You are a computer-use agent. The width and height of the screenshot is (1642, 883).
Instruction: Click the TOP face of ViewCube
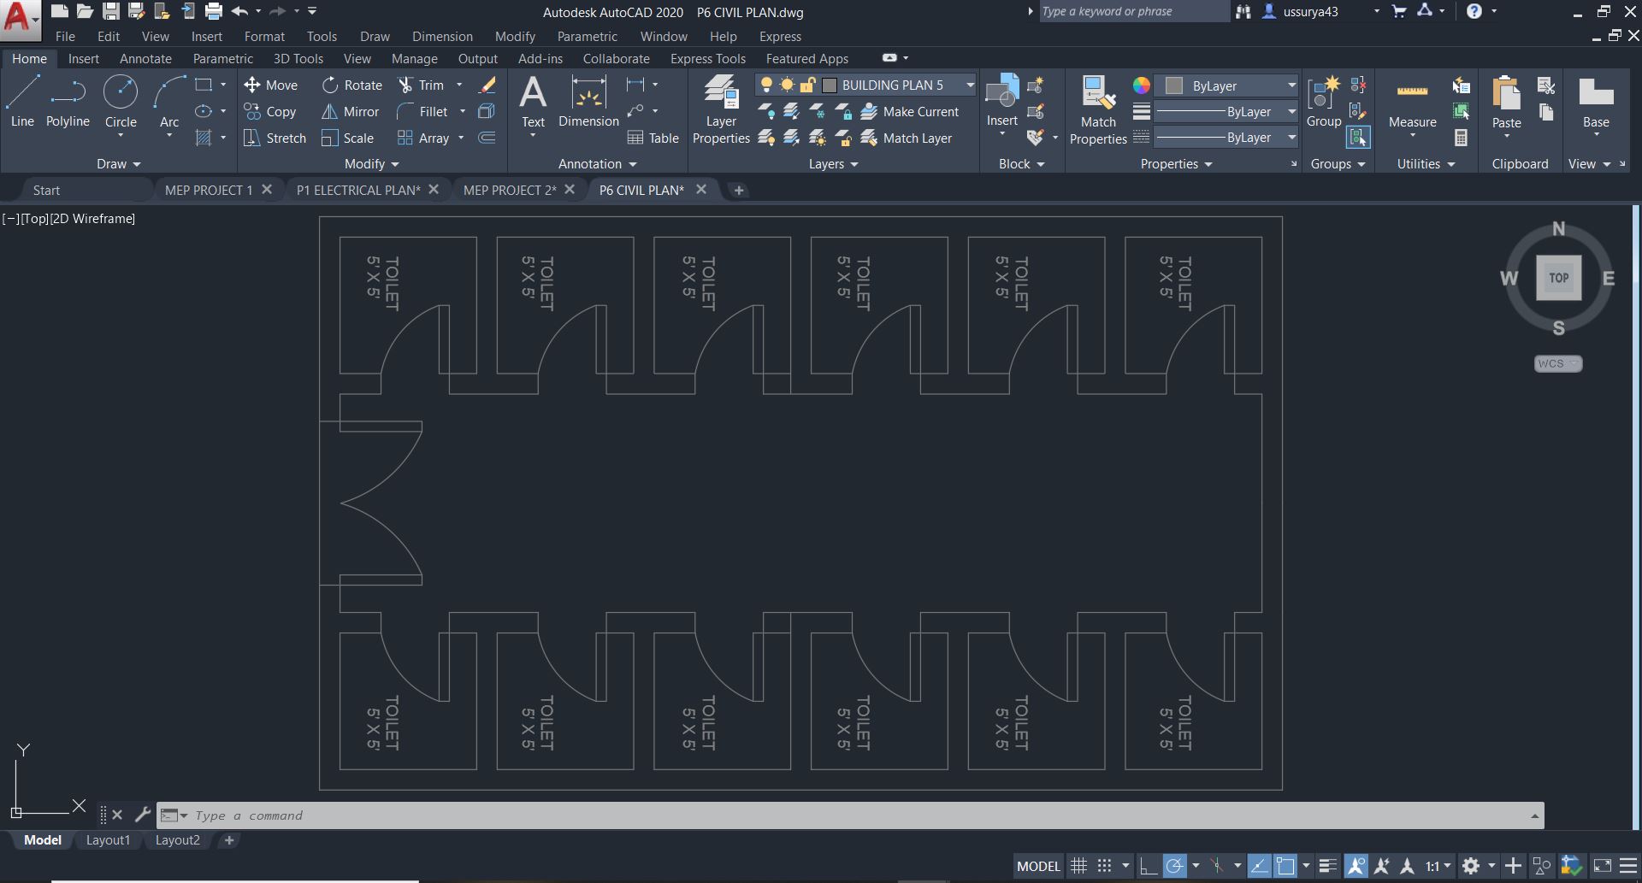pyautogui.click(x=1558, y=278)
